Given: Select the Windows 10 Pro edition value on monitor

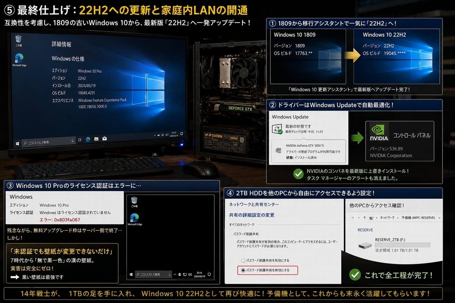Looking at the screenshot, I should click(89, 71).
